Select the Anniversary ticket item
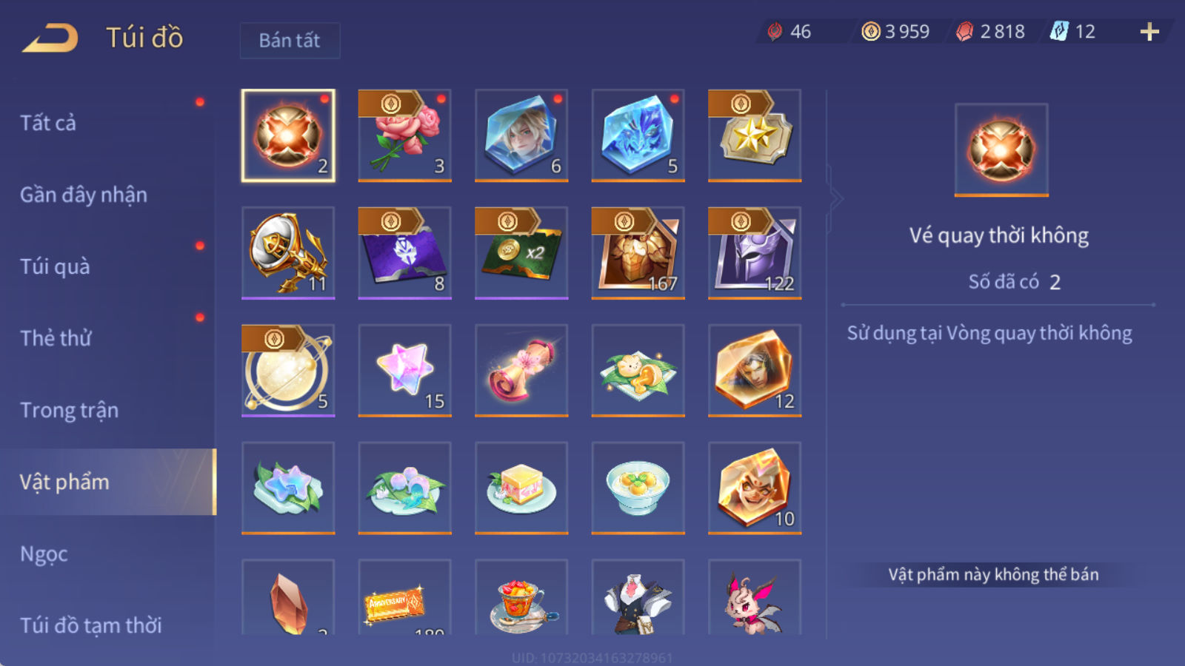 [x=404, y=598]
